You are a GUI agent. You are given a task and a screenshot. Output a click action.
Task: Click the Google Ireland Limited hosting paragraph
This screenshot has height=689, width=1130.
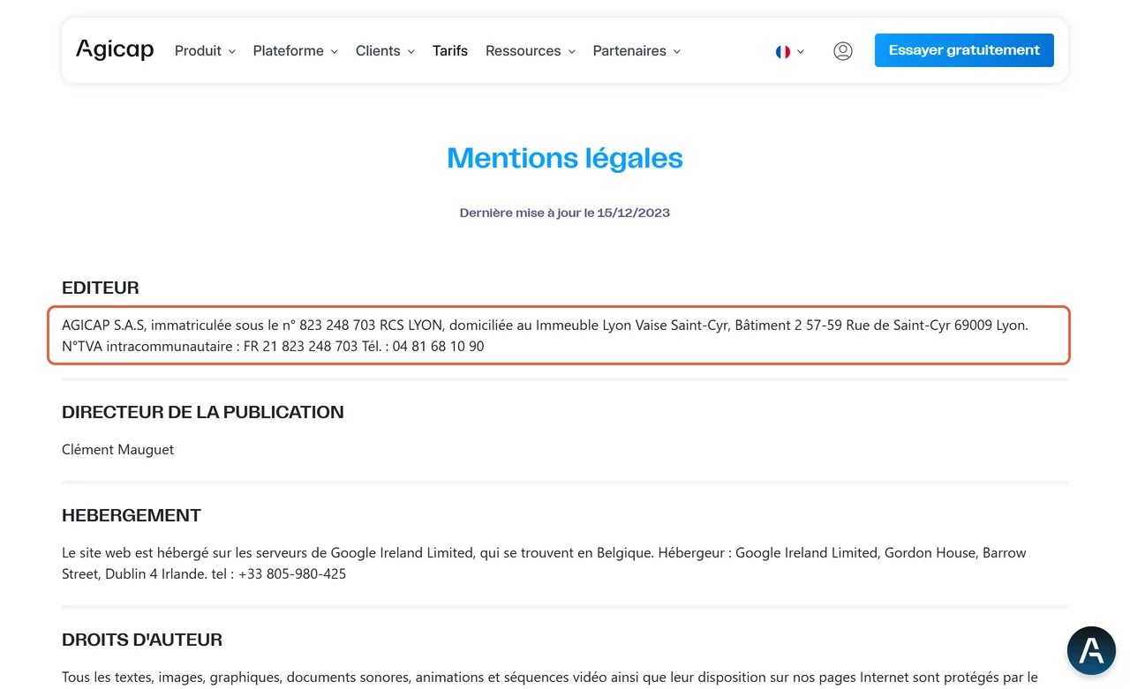545,564
